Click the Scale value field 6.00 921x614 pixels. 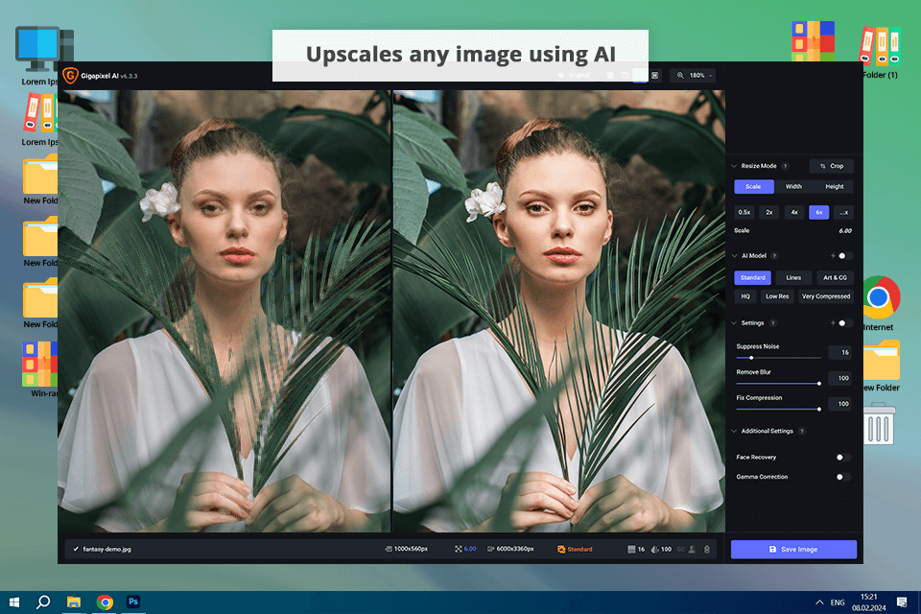coord(845,231)
